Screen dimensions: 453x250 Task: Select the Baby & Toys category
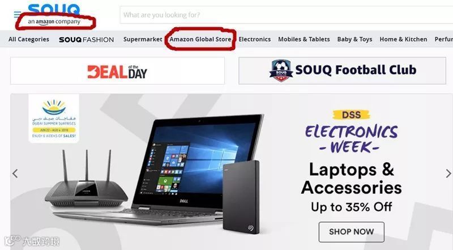pyautogui.click(x=354, y=39)
